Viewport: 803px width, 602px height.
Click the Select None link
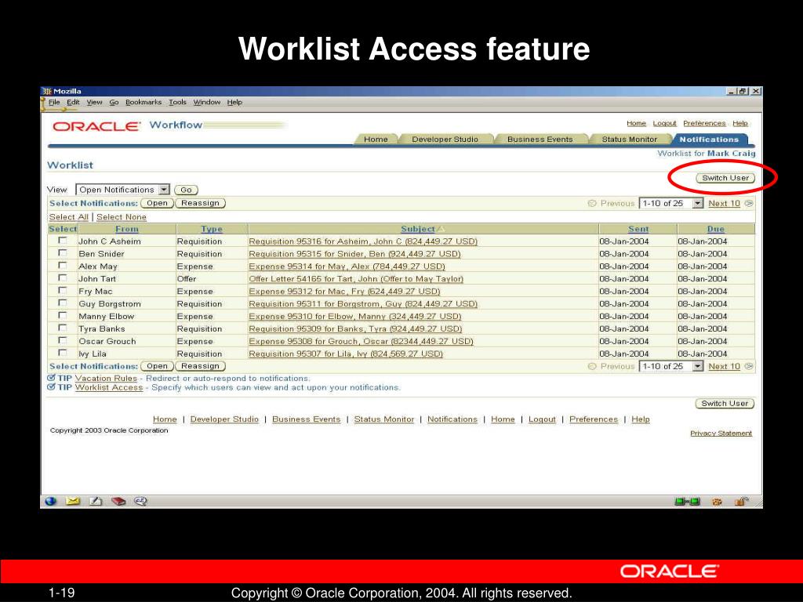[122, 217]
